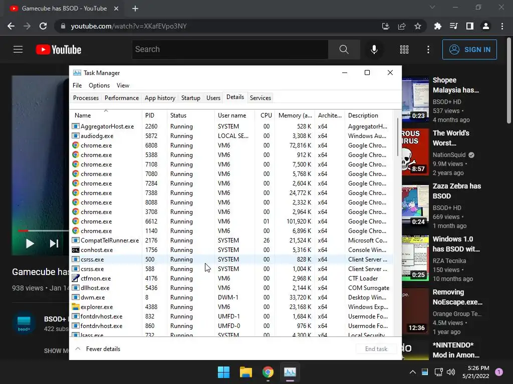Image resolution: width=513 pixels, height=384 pixels.
Task: Click the browser back arrow
Action: coord(11,26)
